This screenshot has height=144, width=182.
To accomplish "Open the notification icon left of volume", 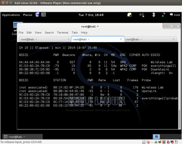I will pyautogui.click(x=129, y=15).
